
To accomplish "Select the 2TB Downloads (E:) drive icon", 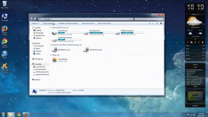I will tap(117, 33).
